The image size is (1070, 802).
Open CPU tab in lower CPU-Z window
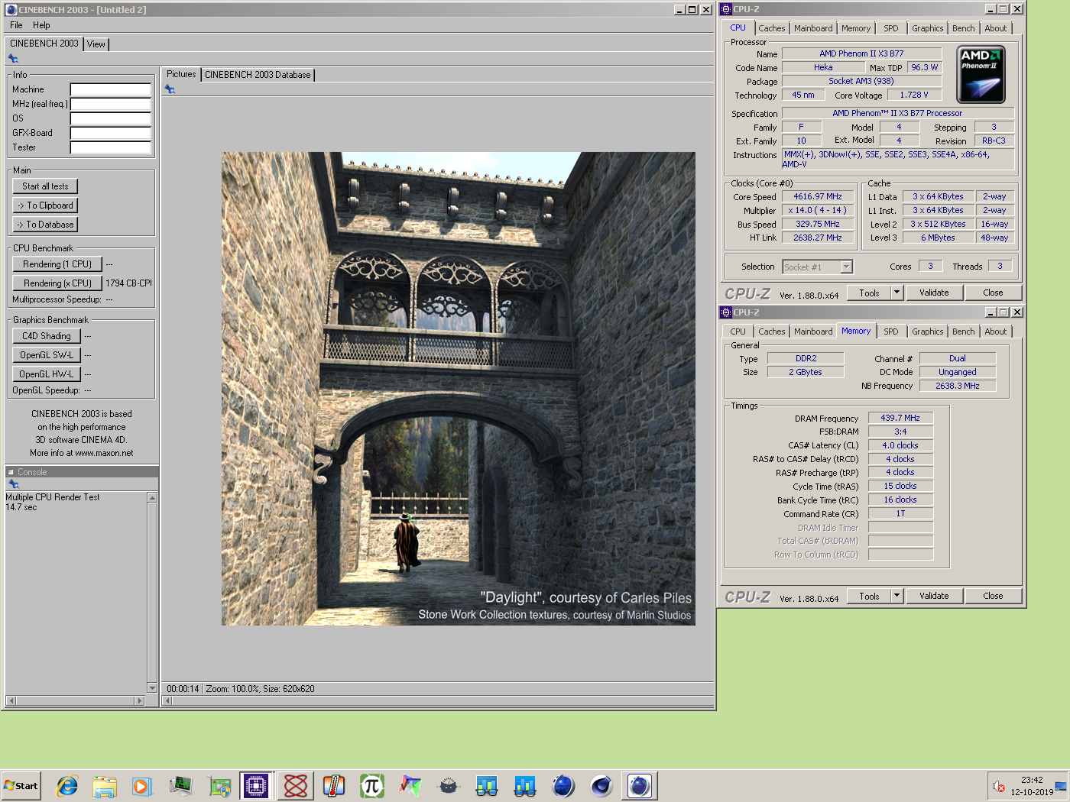pyautogui.click(x=738, y=331)
